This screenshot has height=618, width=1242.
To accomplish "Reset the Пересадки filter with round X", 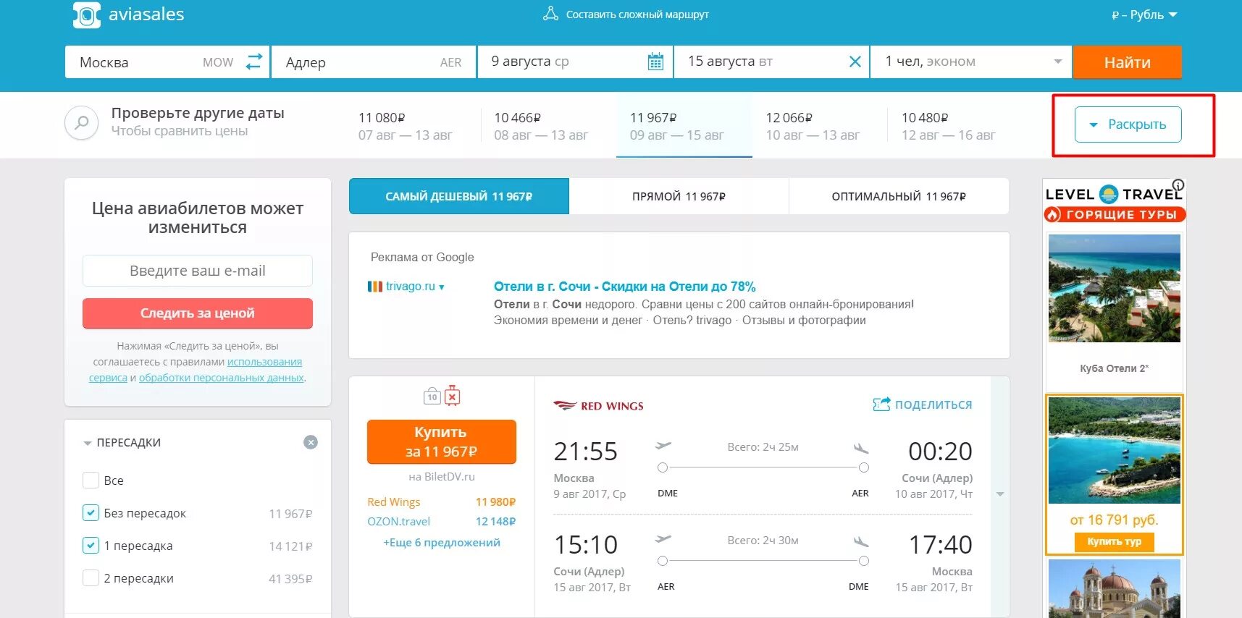I will click(x=311, y=442).
